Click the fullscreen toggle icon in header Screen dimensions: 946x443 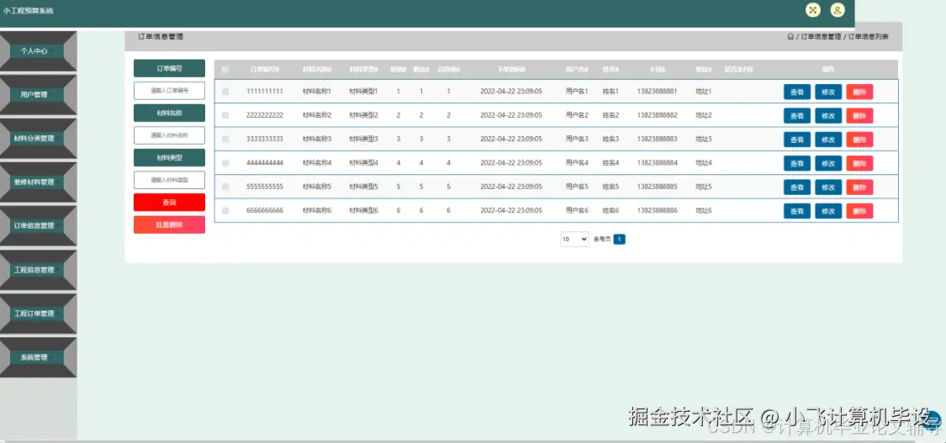[812, 9]
